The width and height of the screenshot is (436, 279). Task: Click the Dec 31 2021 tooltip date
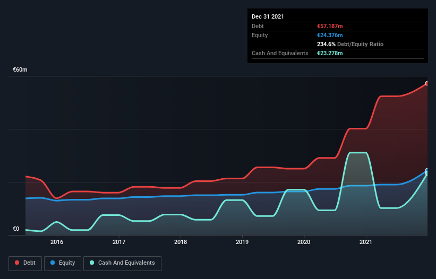click(x=268, y=16)
